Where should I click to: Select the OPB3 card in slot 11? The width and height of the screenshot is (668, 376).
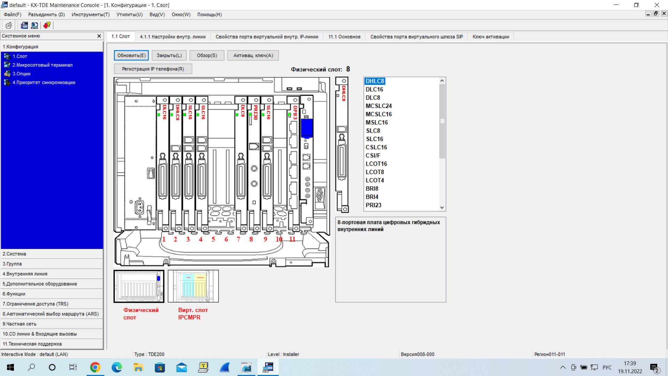(293, 164)
